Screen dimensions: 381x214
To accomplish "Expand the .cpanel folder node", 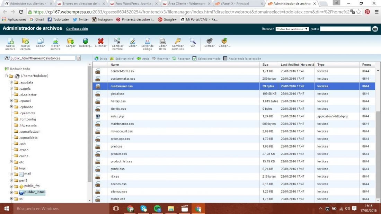I will (11, 100).
